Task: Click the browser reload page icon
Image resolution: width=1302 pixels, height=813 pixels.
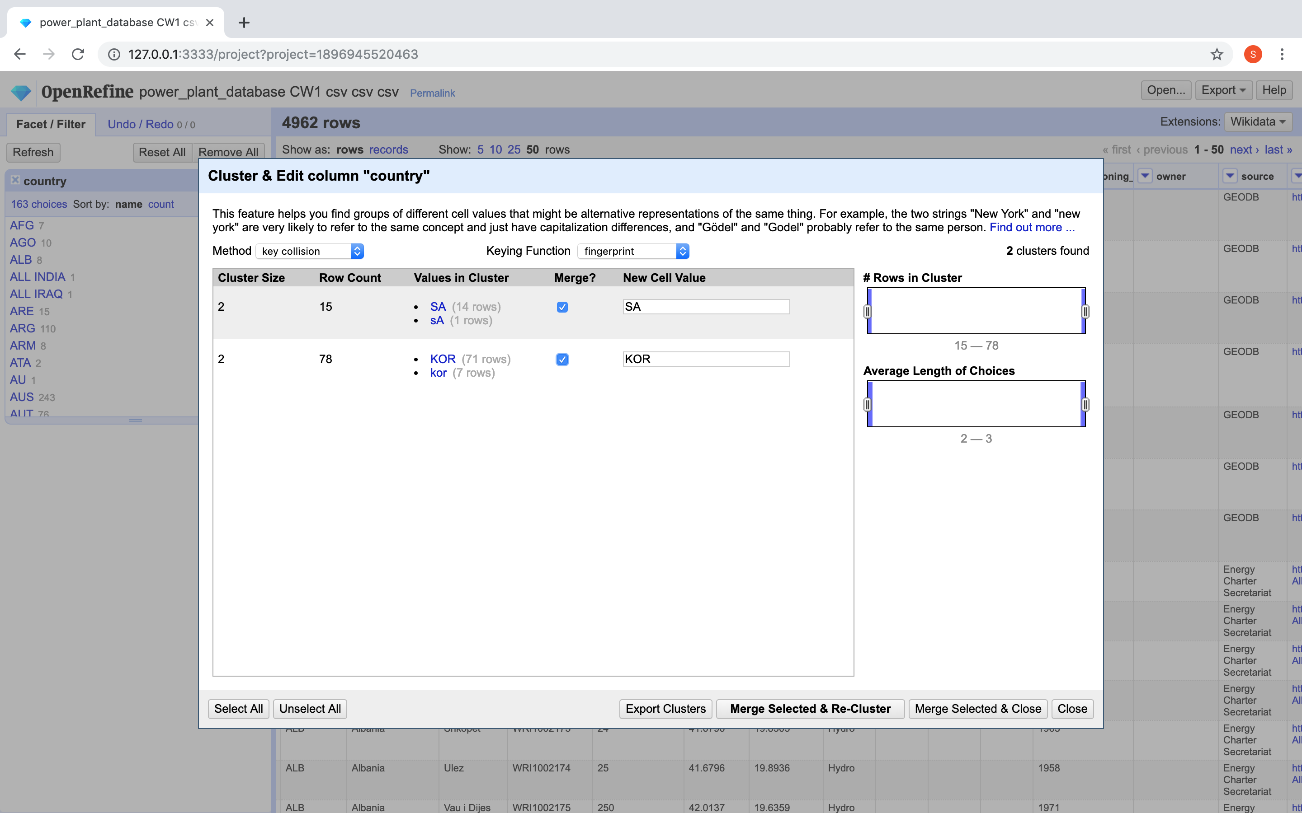Action: [78, 54]
